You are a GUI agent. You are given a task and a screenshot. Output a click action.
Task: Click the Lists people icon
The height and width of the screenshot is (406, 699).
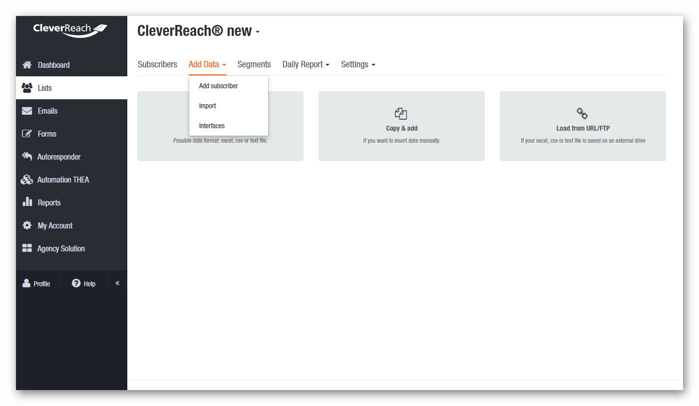[27, 88]
